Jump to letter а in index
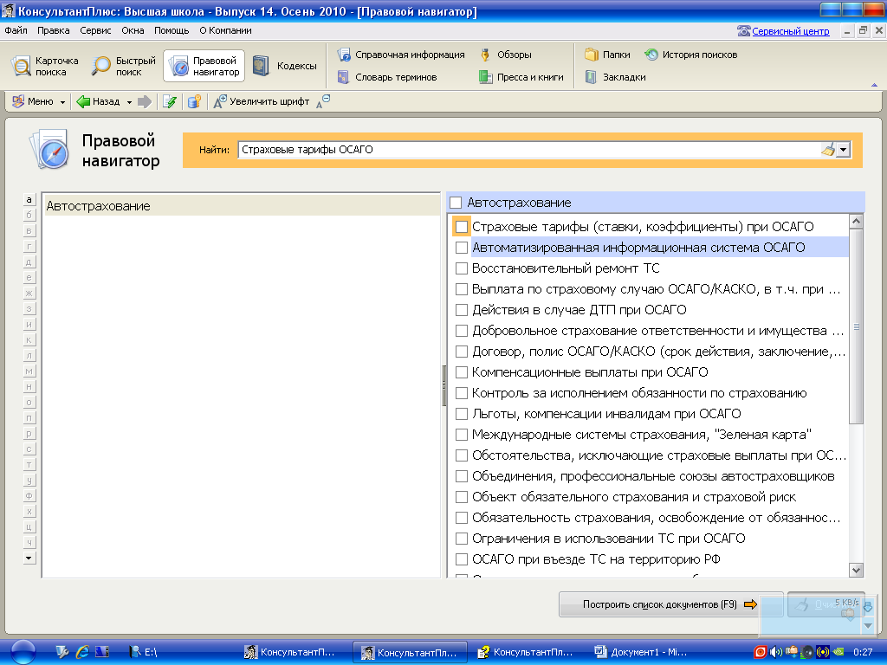This screenshot has height=665, width=887. 29,200
